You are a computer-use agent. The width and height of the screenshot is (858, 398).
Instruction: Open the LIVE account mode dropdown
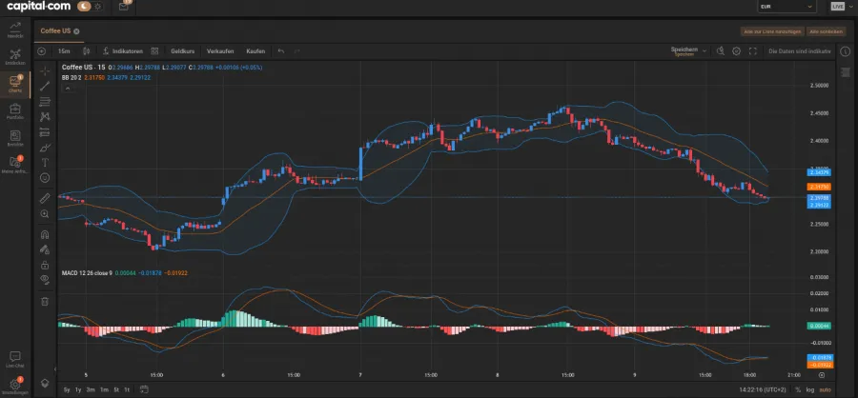841,6
